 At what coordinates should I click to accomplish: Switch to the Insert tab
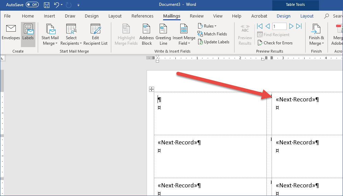(49, 16)
